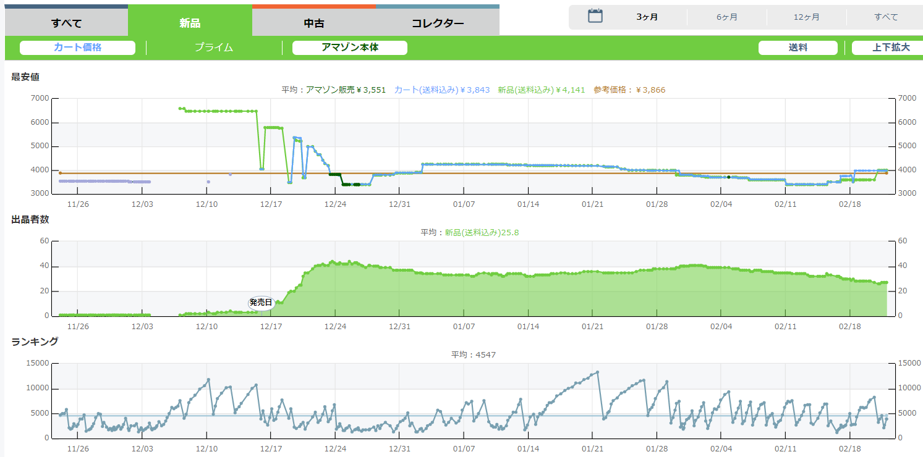Viewport: 923px width, 457px height.
Task: Click the 新品(送料込み) ¥4,141 legend entry
Action: (540, 90)
